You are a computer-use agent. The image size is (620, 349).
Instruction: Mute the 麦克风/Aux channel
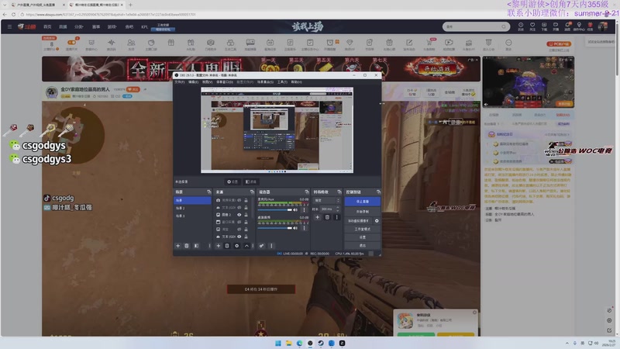(295, 209)
